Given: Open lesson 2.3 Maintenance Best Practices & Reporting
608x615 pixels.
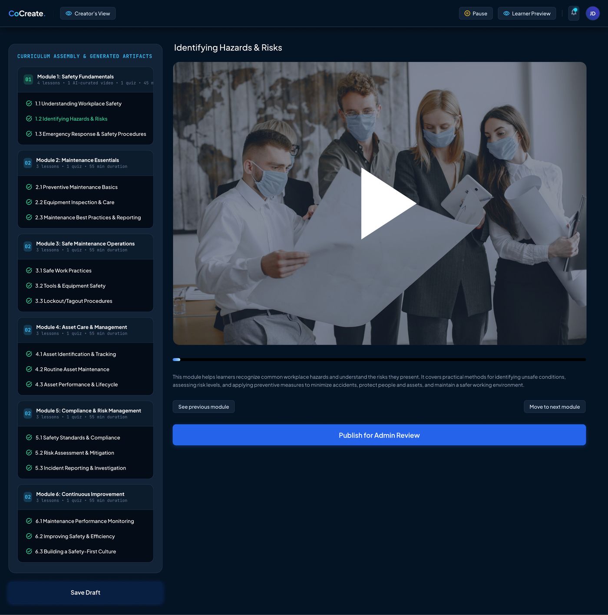Looking at the screenshot, I should coord(88,217).
